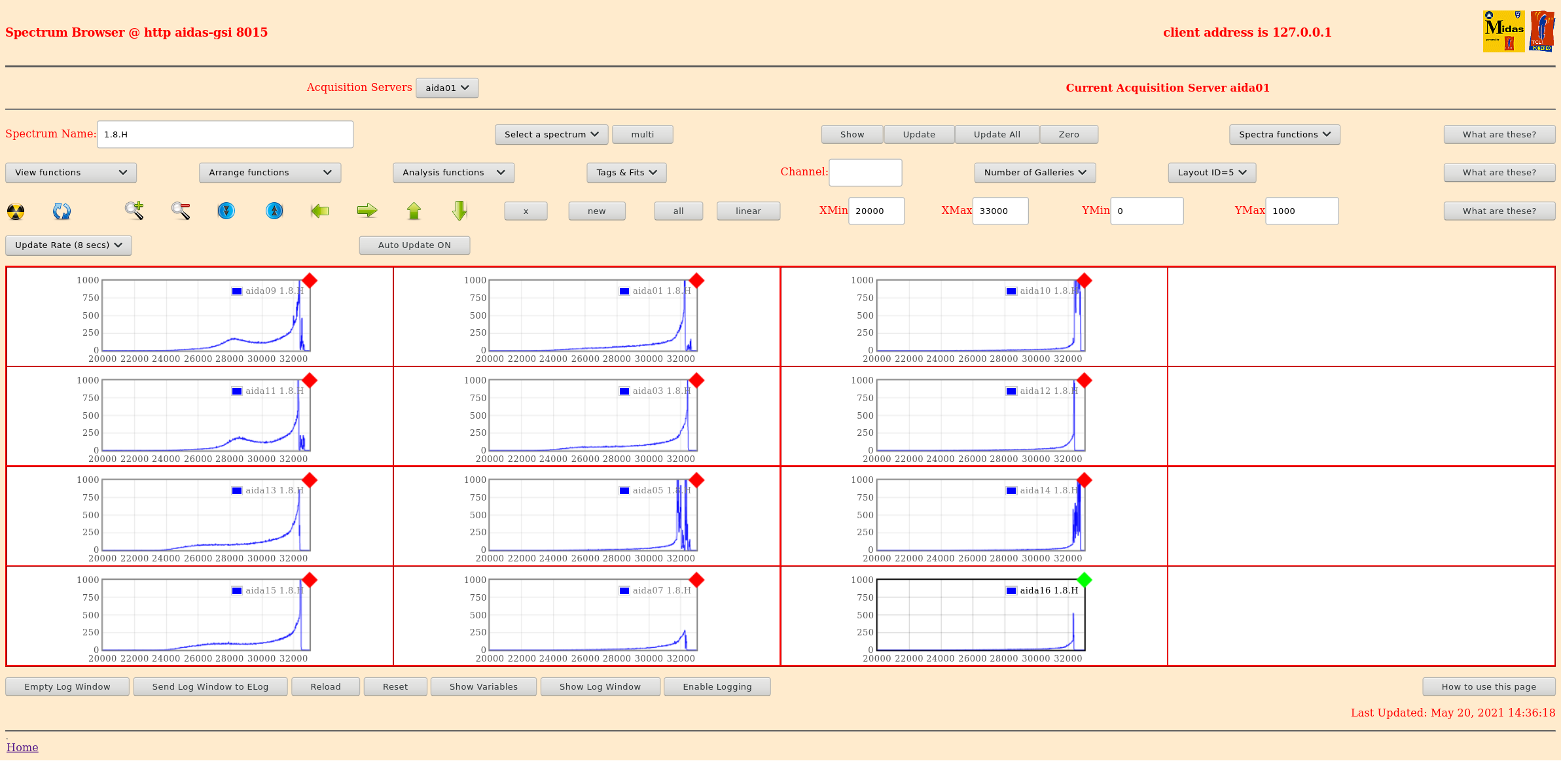Screen dimensions: 1561x761
Task: Click the zoom in magnifier icon
Action: (134, 211)
